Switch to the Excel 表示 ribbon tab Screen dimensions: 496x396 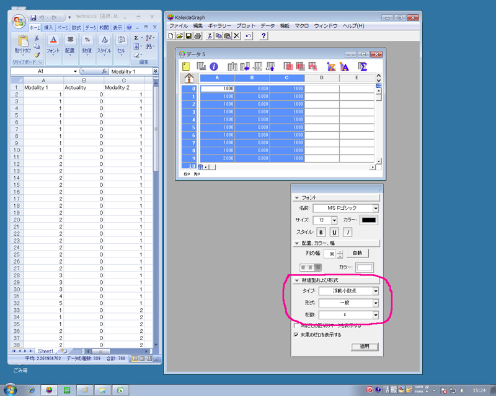point(117,28)
